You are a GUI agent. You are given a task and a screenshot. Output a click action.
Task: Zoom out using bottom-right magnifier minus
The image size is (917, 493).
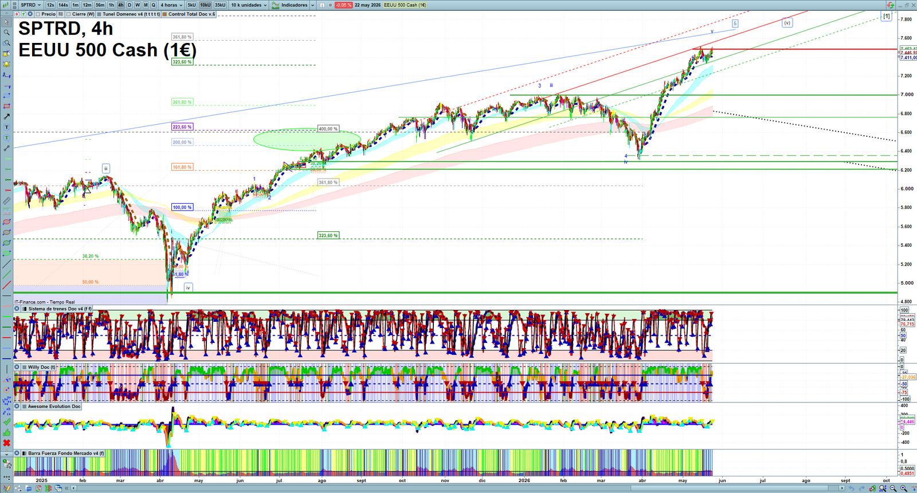pos(893,488)
